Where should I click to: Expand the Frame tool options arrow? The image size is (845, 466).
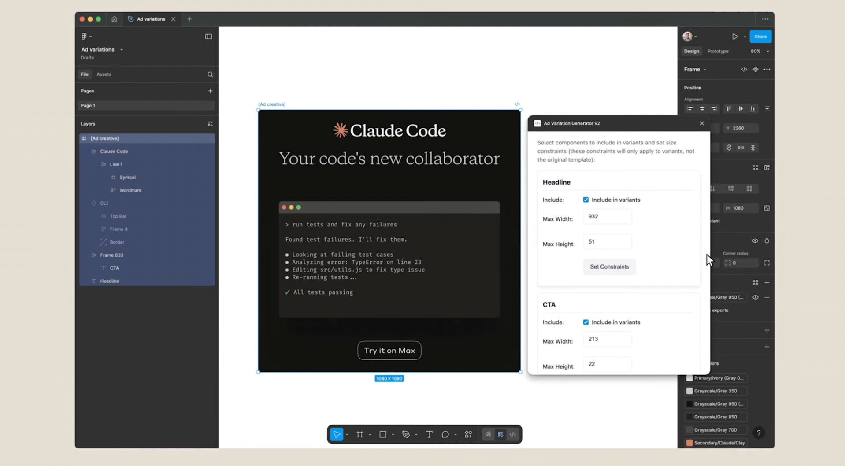(x=370, y=435)
